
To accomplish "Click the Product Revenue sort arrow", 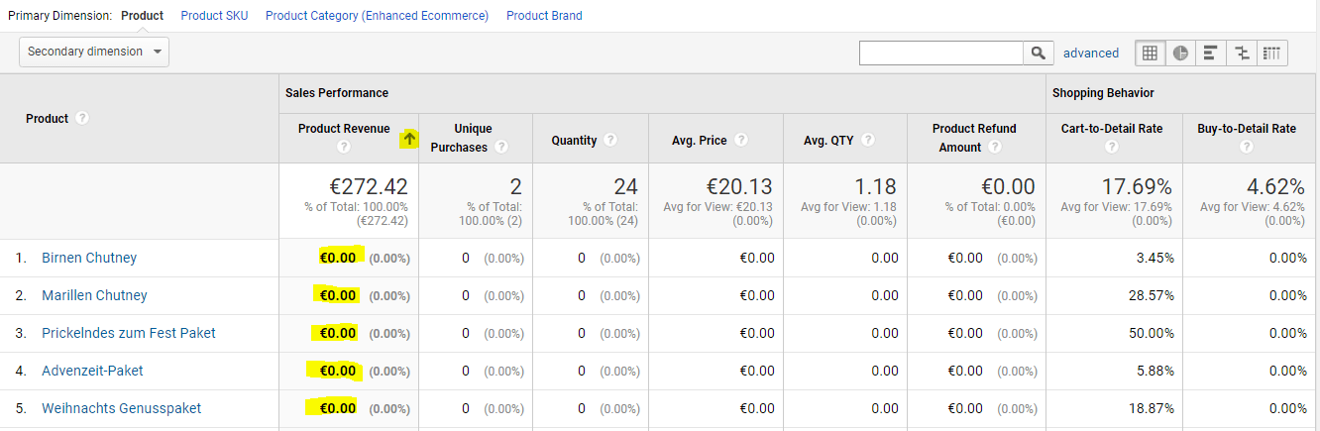I will click(x=409, y=139).
